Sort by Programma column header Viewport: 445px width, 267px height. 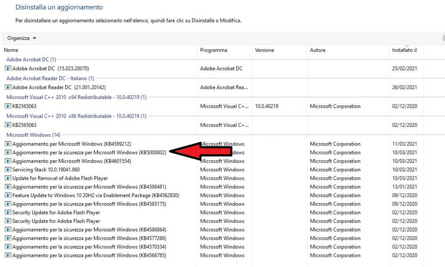pos(213,50)
